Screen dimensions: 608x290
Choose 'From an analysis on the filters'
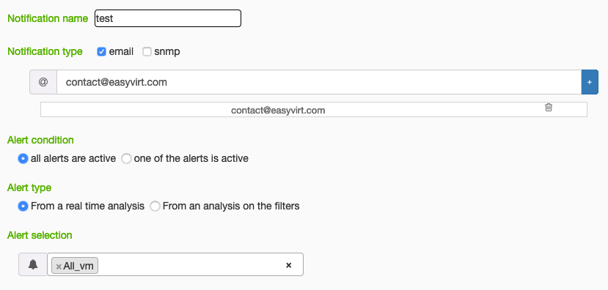click(x=155, y=206)
